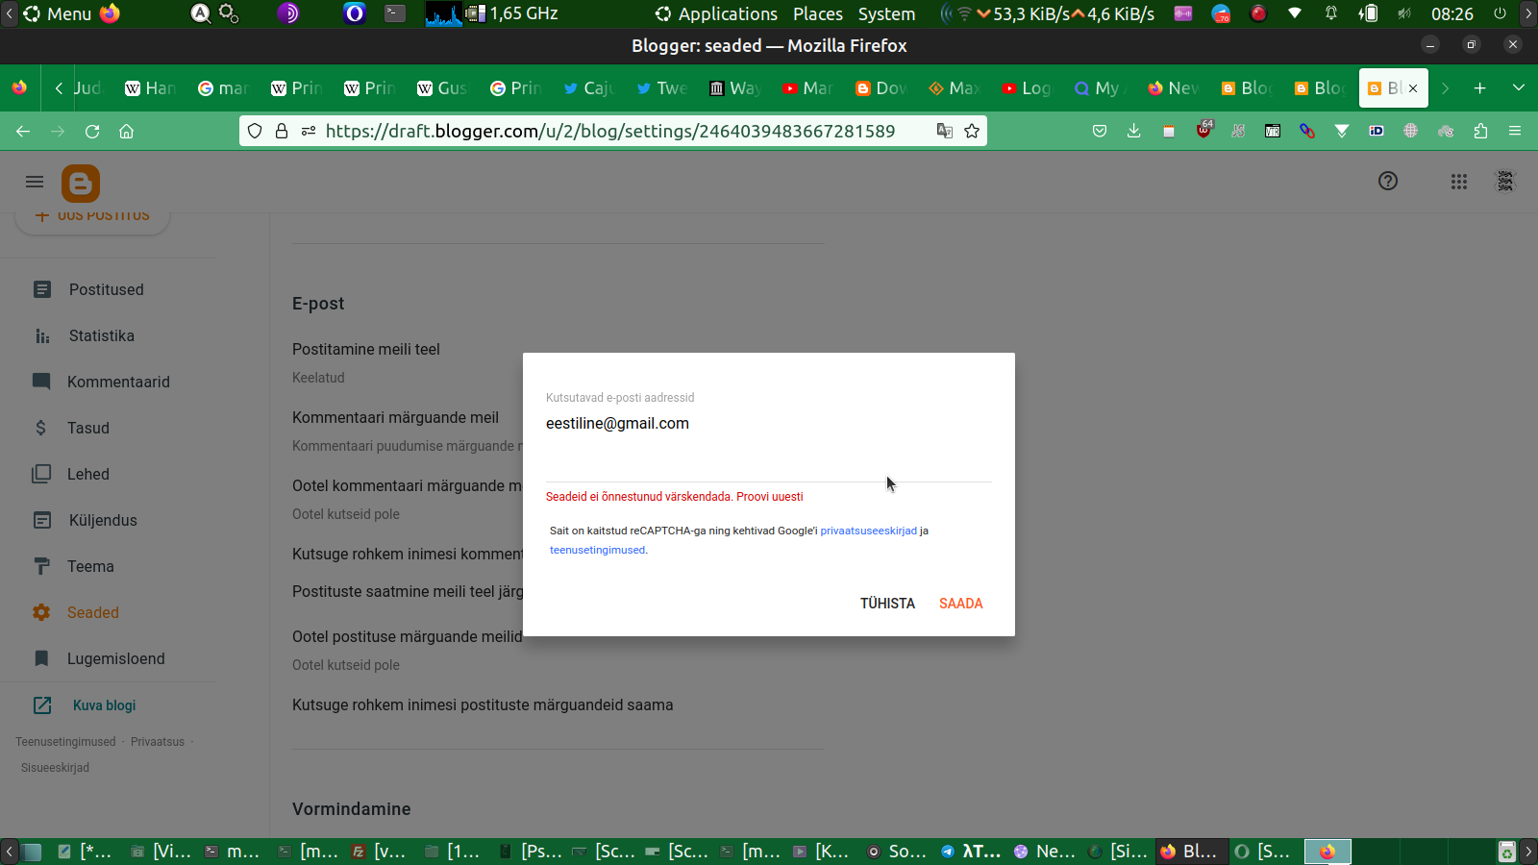Click the site lock icon in address bar
1538x865 pixels.
282,131
